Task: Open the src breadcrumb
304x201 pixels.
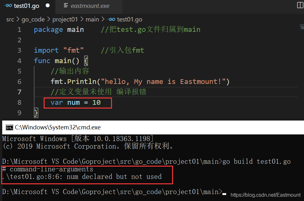Action: pos(10,20)
